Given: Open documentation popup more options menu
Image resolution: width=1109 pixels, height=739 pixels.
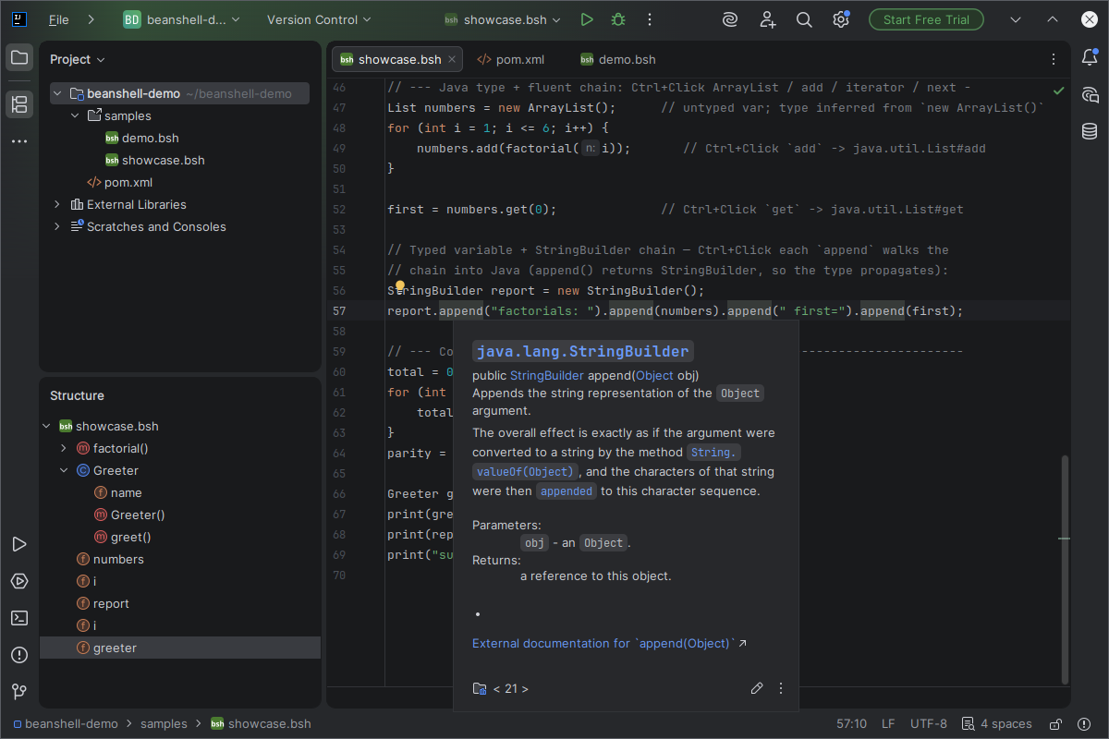Looking at the screenshot, I should click(x=781, y=688).
